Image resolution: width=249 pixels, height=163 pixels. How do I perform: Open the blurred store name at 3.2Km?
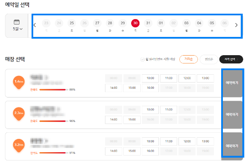pos(39,141)
